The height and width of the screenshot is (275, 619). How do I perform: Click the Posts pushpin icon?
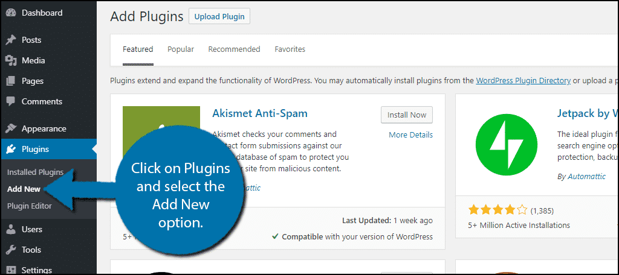pyautogui.click(x=11, y=40)
